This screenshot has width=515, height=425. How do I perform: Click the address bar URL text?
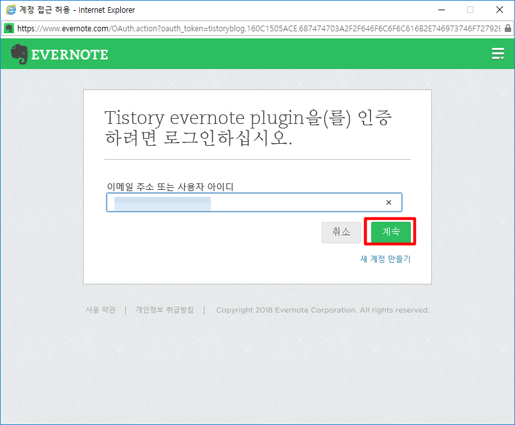(259, 29)
